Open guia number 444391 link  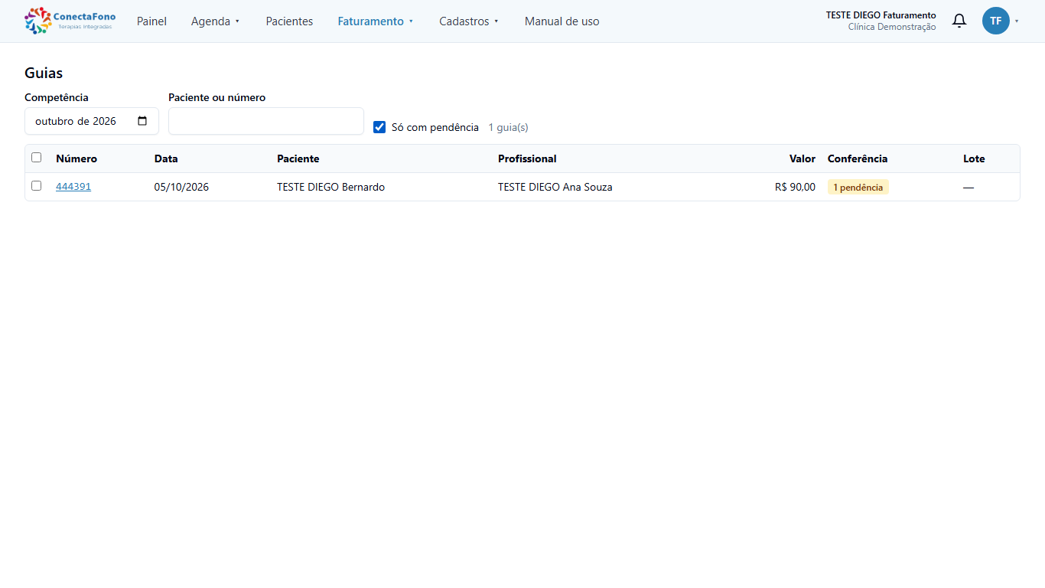click(x=73, y=186)
